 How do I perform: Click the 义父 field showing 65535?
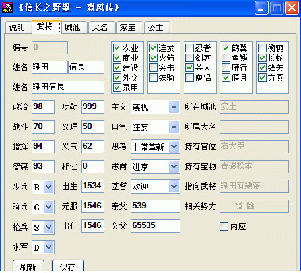pos(155,226)
